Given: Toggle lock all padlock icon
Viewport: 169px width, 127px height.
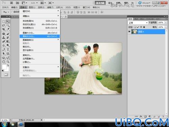Looking at the screenshot, I should (144, 27).
